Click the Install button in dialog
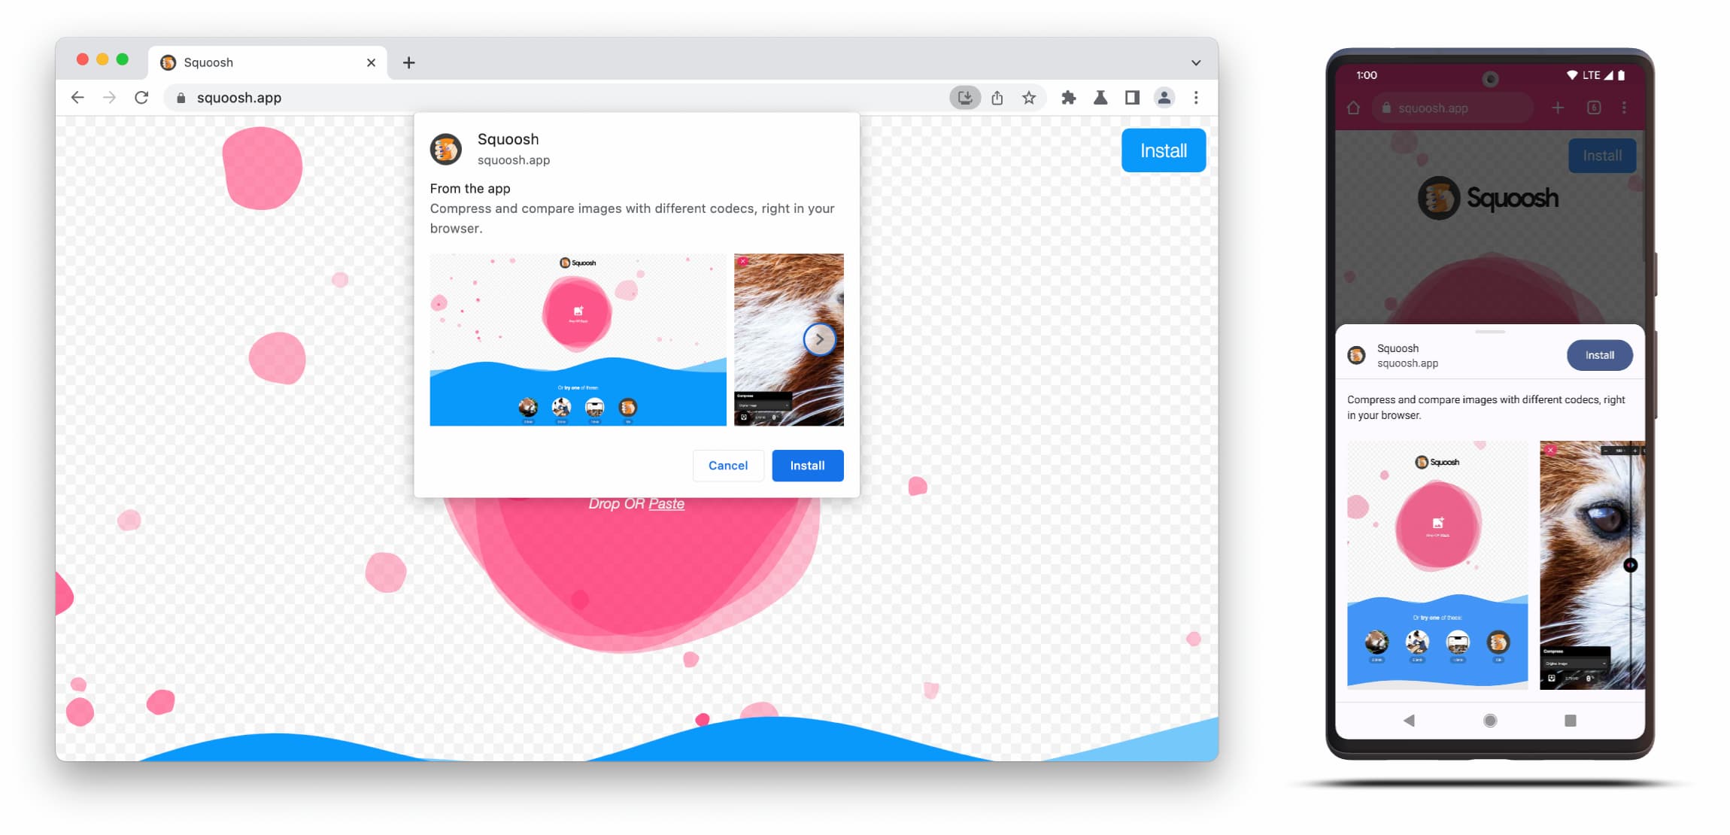1730x835 pixels. coord(806,464)
